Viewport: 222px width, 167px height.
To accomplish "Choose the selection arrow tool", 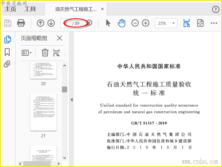I will (x=108, y=23).
